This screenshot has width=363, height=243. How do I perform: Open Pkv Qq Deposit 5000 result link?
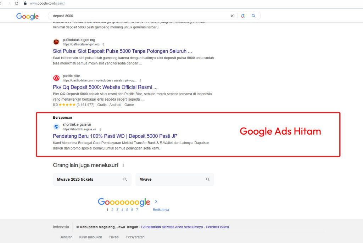click(x=105, y=87)
